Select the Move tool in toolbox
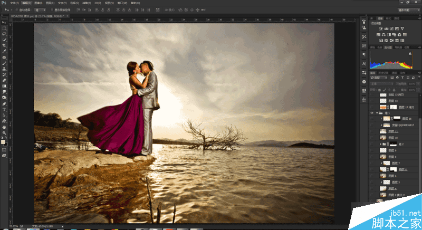 pos(4,23)
